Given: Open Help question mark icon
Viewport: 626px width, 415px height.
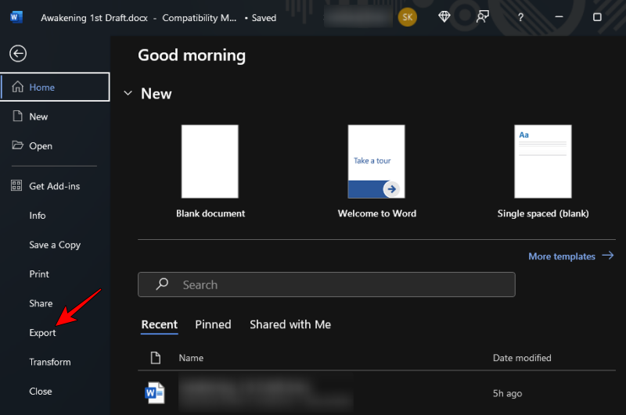Looking at the screenshot, I should point(521,17).
